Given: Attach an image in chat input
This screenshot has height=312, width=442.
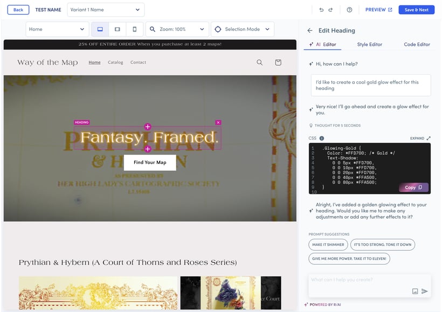Looking at the screenshot, I should [x=415, y=291].
